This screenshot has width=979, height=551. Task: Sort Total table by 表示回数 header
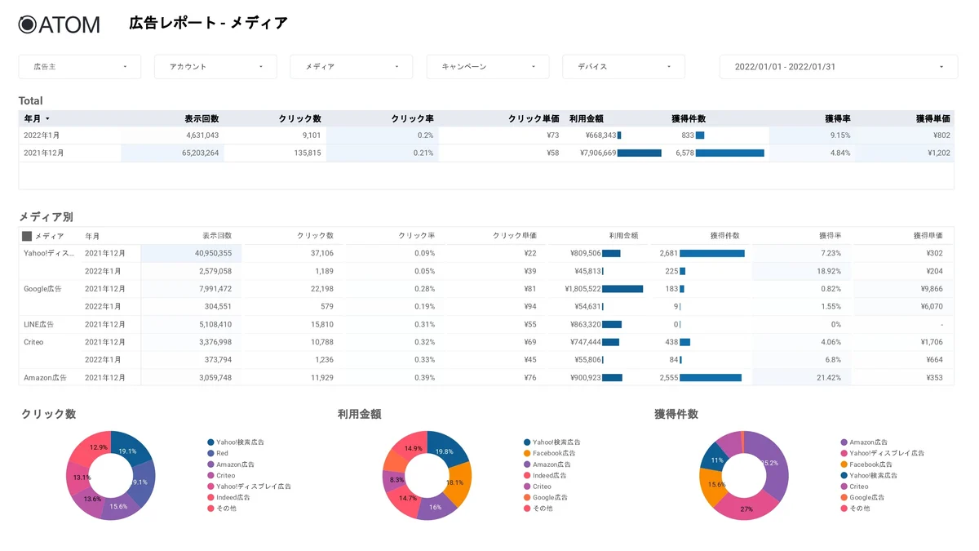pos(202,119)
